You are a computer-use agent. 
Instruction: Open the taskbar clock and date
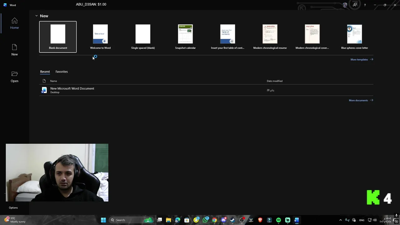[386, 220]
